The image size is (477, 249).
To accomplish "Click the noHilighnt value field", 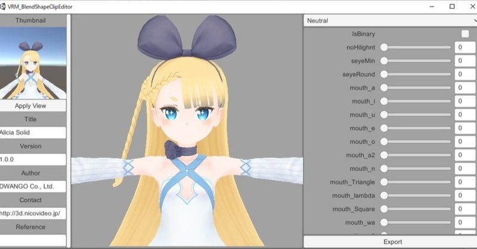I will click(x=465, y=48).
